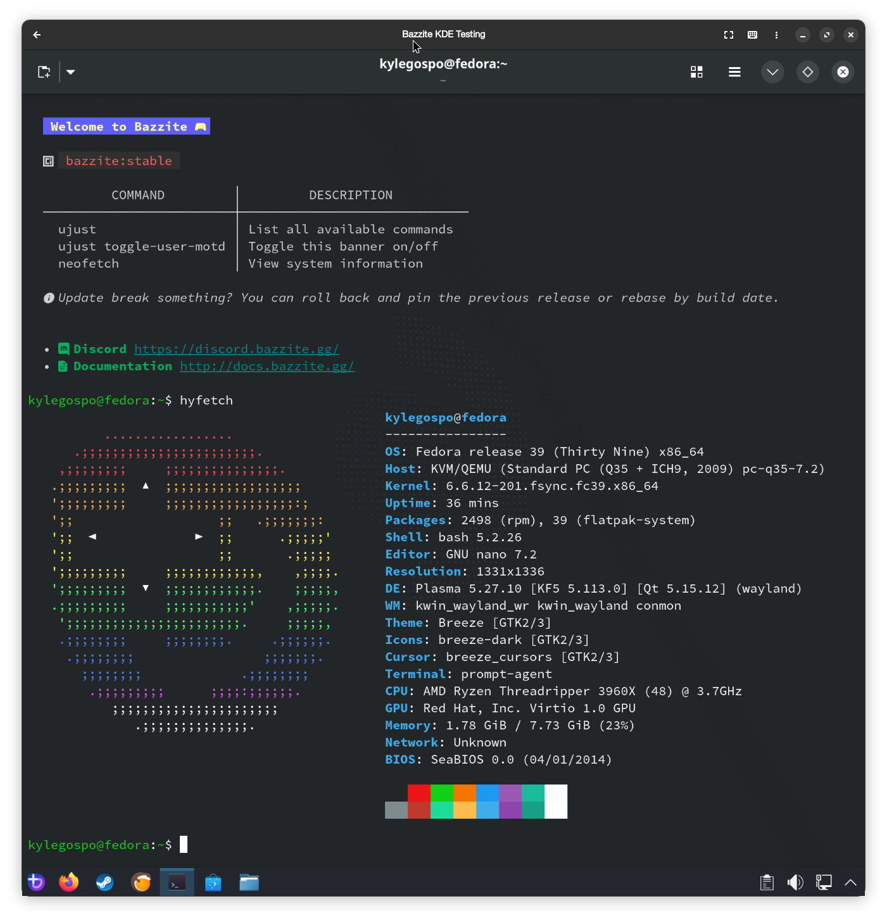Screen dimensions: 887x920
Task: Open the Bazzite application launcher
Action: [36, 882]
